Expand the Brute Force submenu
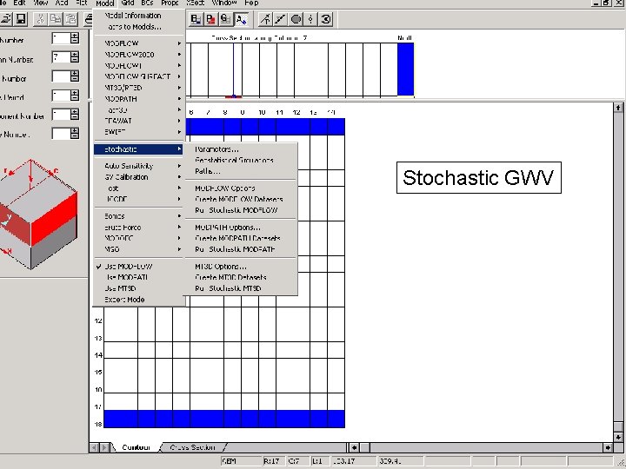The width and height of the screenshot is (626, 469). 139,228
